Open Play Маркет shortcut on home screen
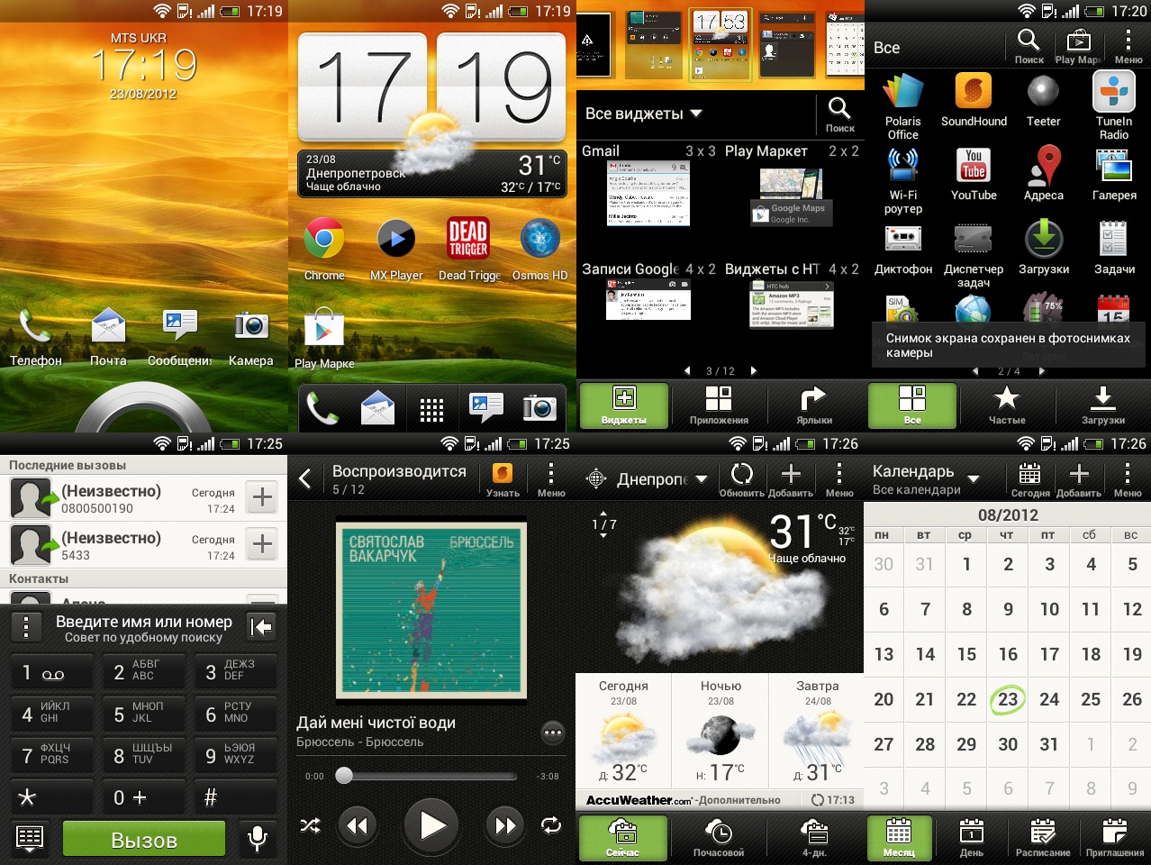The height and width of the screenshot is (865, 1151). point(324,327)
